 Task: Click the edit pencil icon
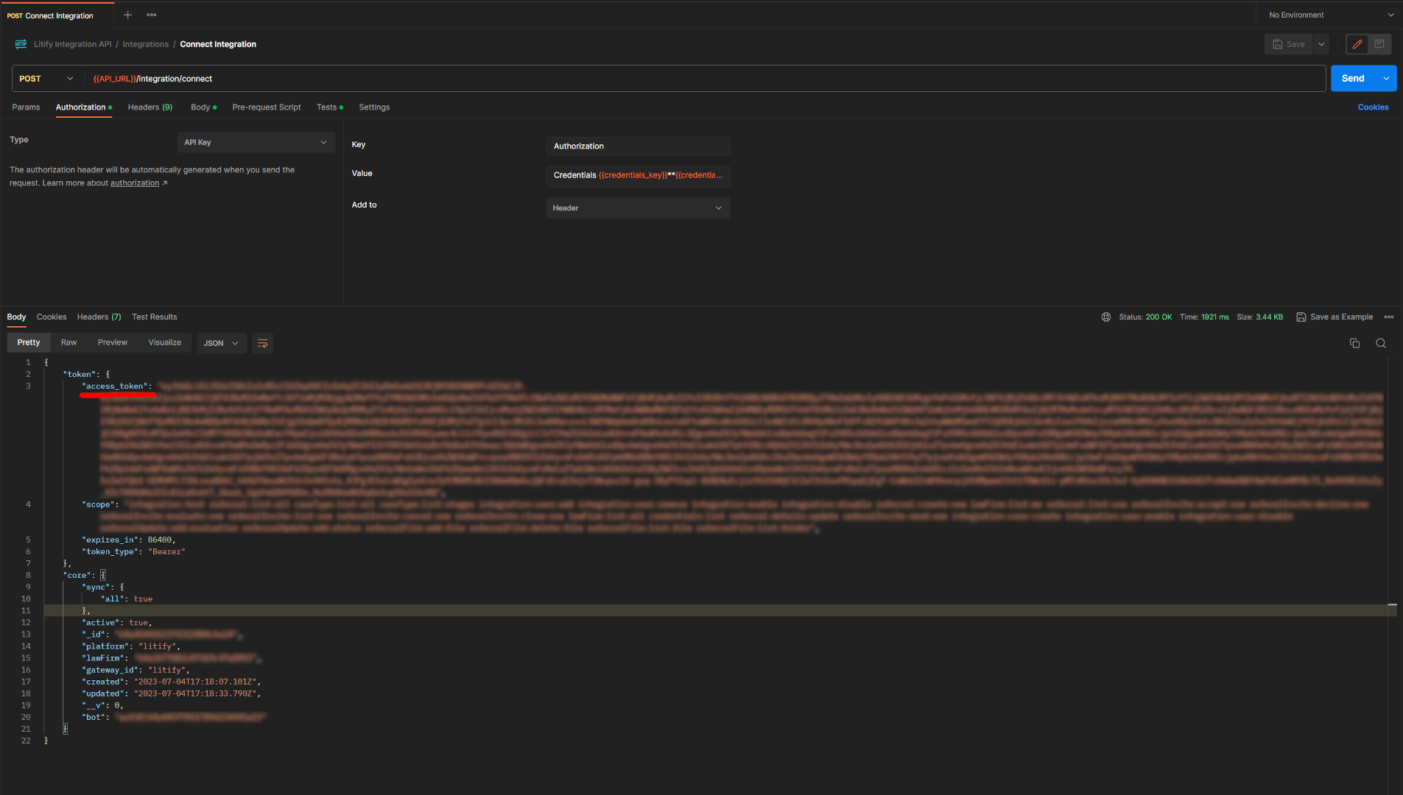point(1357,44)
